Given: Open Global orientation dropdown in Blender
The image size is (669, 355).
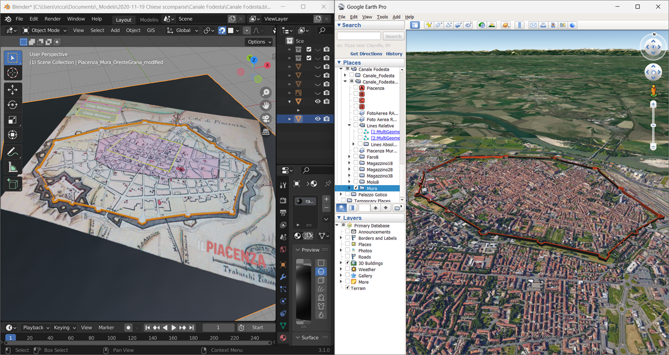Looking at the screenshot, I should click(x=182, y=31).
